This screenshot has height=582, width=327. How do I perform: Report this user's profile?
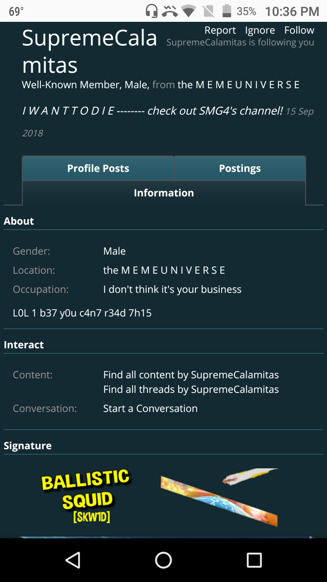220,30
